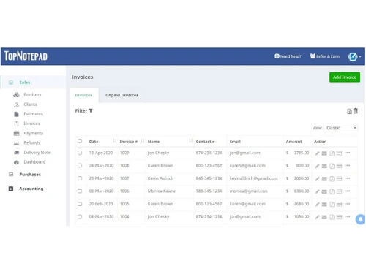The width and height of the screenshot is (366, 274).
Task: Click the TopNotepad logo
Action: pyautogui.click(x=26, y=56)
